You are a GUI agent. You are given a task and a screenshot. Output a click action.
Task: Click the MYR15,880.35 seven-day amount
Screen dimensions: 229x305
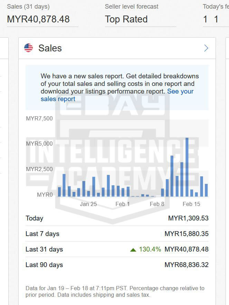point(187,234)
